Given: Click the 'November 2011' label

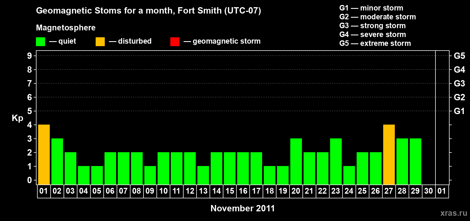Looking at the screenshot, I should click(243, 208).
